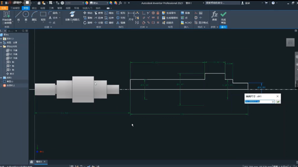
Task: Open the dimension field arrow flyout
Action: click(x=273, y=102)
